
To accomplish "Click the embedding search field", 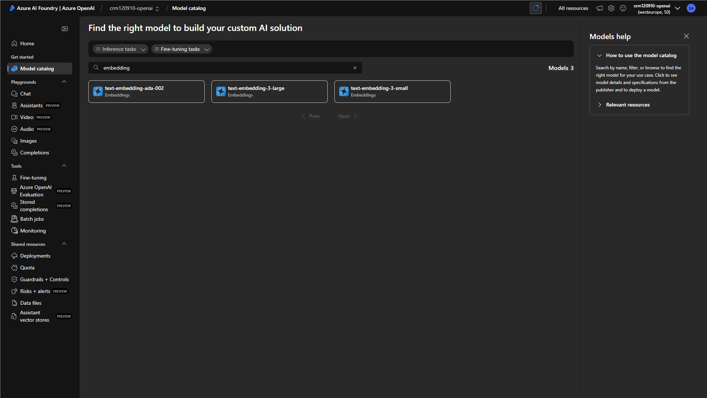I will pos(225,68).
